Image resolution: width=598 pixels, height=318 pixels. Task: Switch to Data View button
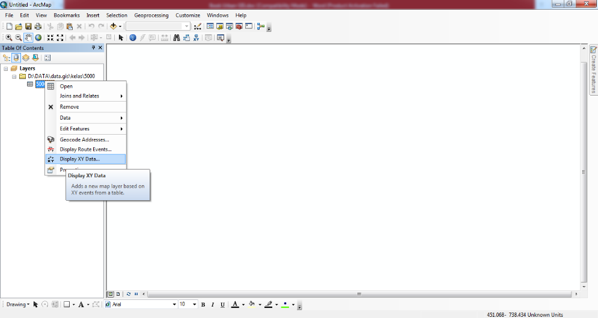click(111, 294)
